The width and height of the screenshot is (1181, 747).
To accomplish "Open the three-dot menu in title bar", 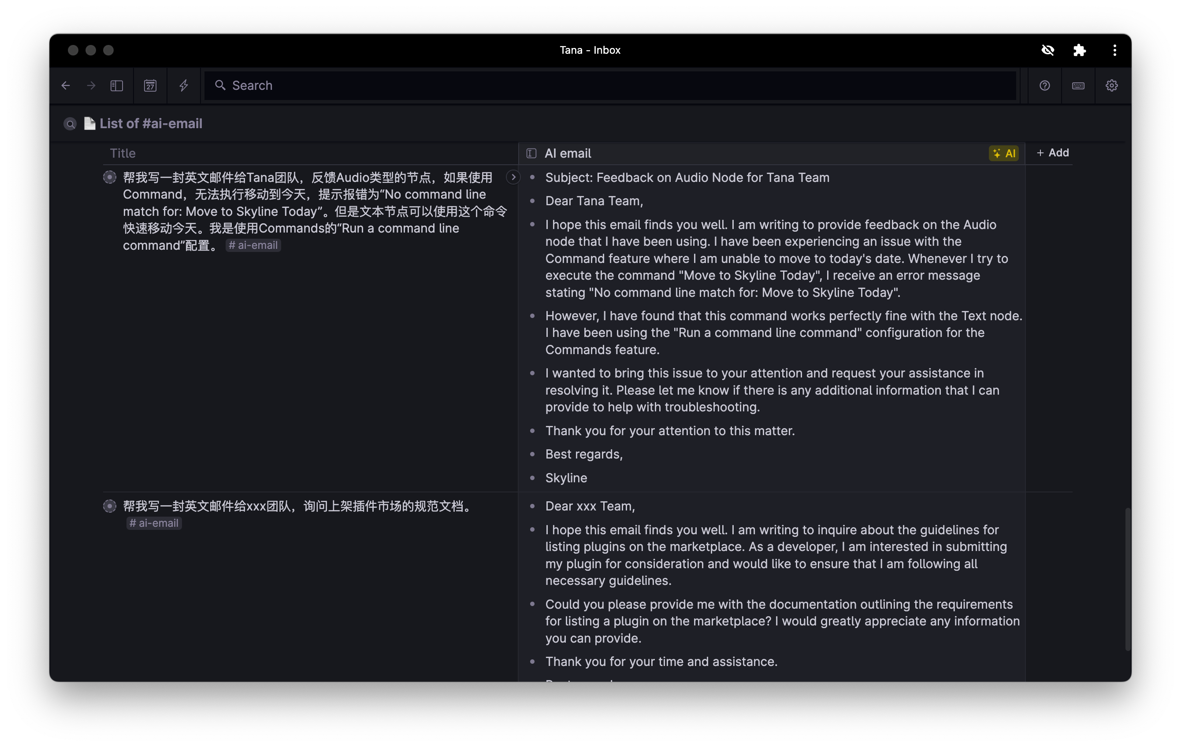I will tap(1114, 50).
